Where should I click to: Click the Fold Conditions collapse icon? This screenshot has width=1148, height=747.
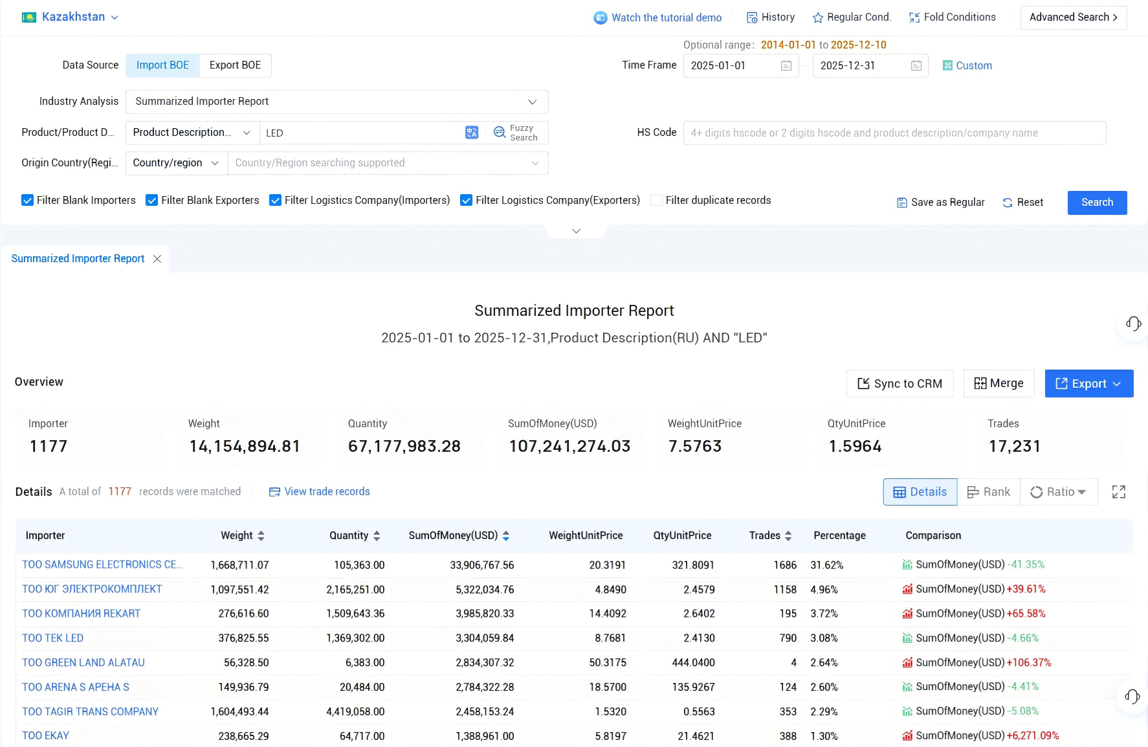914,17
